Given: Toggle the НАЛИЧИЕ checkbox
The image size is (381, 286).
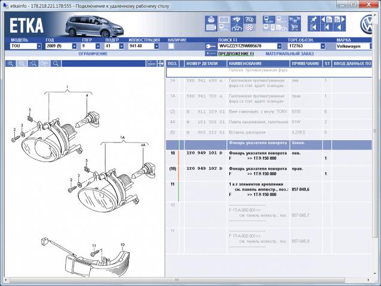Looking at the screenshot, I should tap(171, 46).
